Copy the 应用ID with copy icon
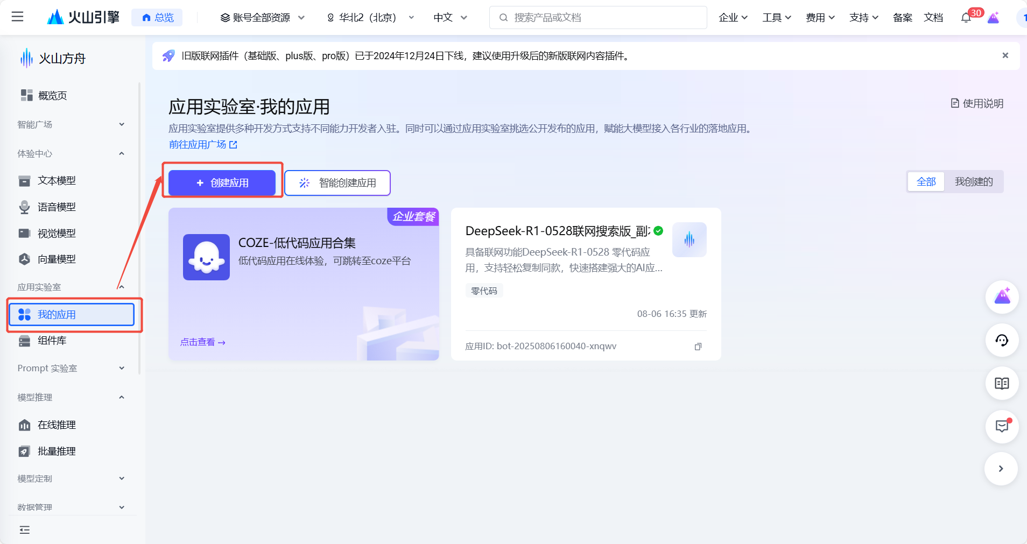 click(698, 347)
